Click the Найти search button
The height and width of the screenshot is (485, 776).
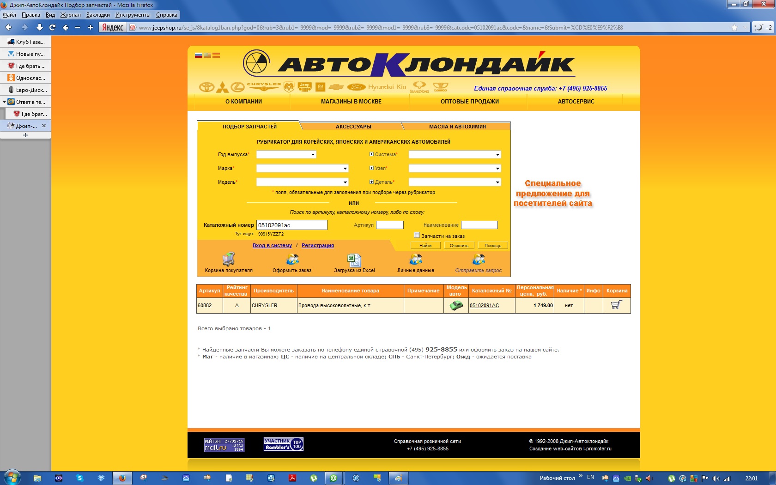[x=425, y=246]
